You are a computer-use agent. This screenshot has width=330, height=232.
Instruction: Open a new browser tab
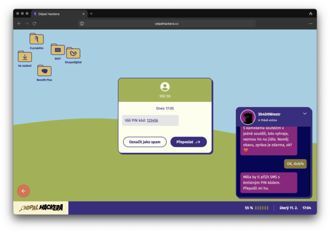click(x=91, y=14)
